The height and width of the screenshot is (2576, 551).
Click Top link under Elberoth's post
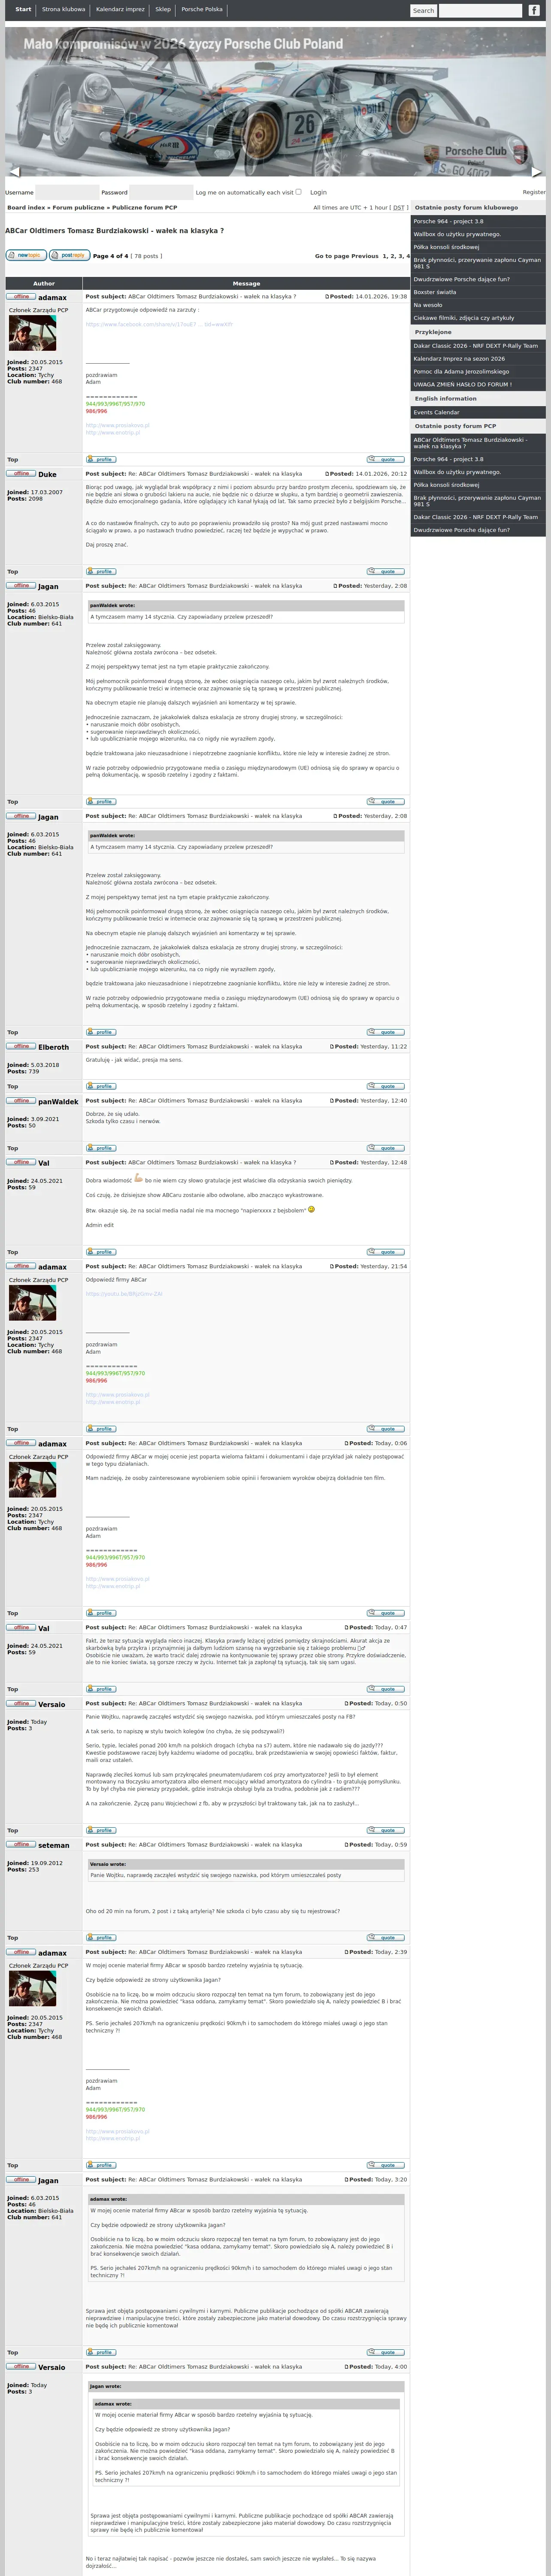point(13,1086)
